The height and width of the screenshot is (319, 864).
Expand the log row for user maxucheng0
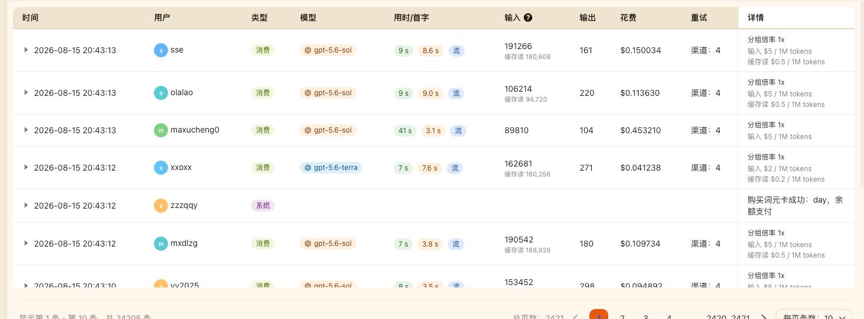pyautogui.click(x=26, y=130)
